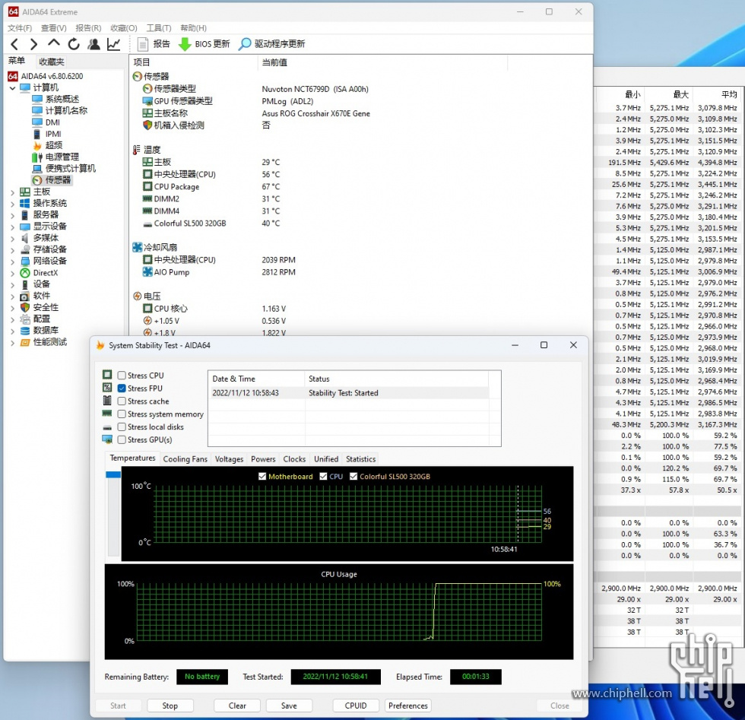Switch to the Cooling Fans tab
745x720 pixels.
(185, 459)
